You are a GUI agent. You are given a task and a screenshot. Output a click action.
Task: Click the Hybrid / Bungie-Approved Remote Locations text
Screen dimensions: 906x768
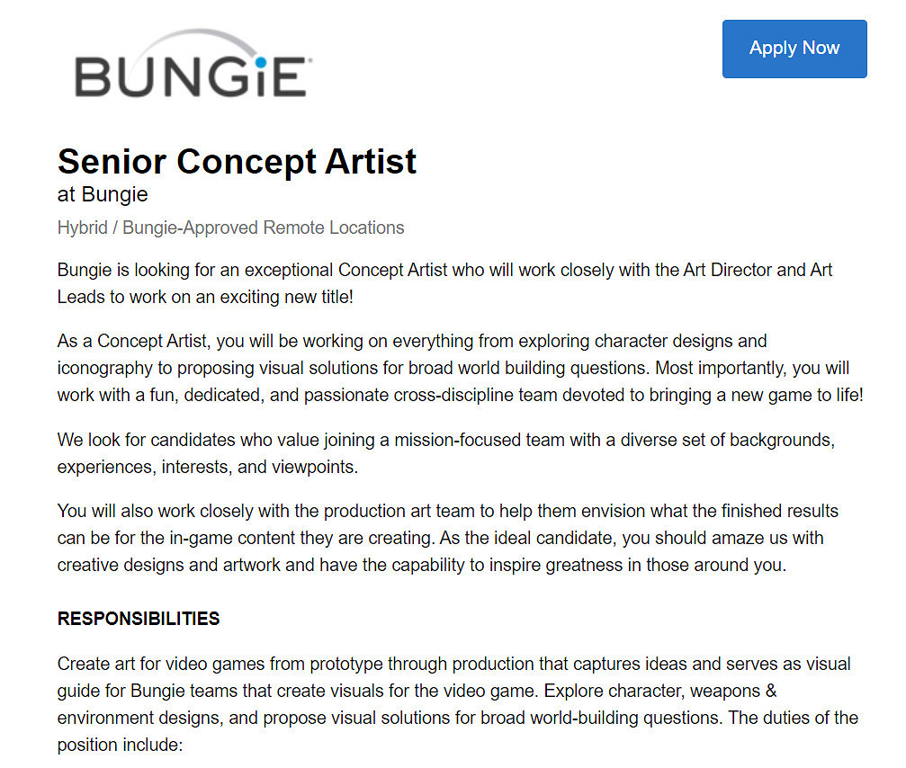click(230, 228)
